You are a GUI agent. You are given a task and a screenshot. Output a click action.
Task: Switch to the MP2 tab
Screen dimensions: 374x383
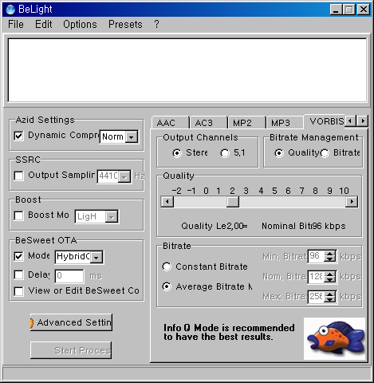click(x=246, y=123)
